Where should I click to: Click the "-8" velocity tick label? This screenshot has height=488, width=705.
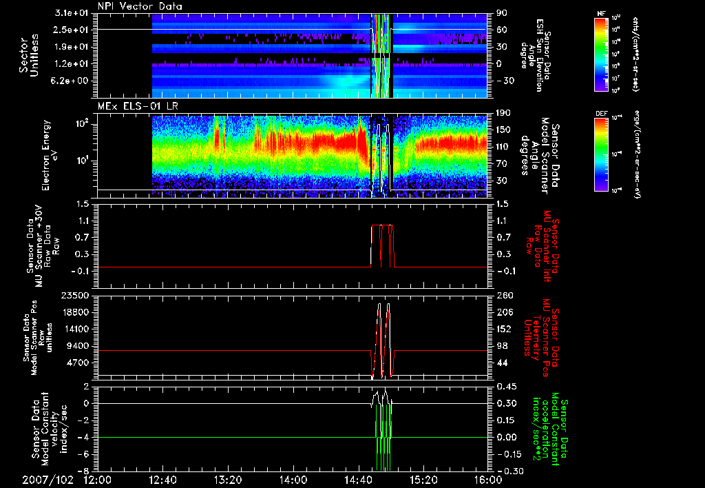click(83, 471)
